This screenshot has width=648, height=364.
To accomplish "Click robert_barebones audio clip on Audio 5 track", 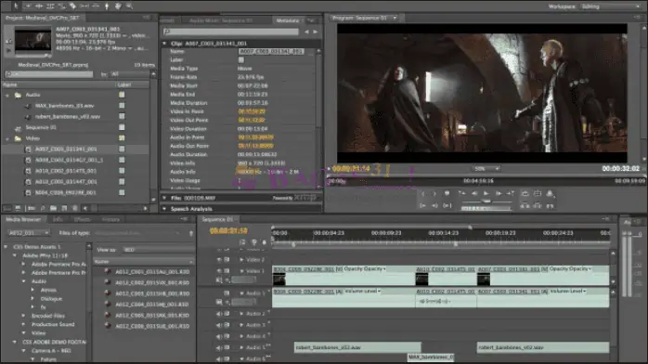I will 357,347.
